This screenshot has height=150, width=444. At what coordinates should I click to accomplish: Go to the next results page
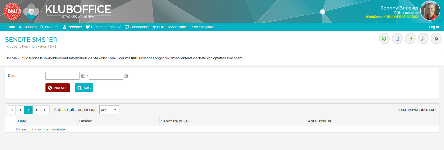tap(37, 110)
